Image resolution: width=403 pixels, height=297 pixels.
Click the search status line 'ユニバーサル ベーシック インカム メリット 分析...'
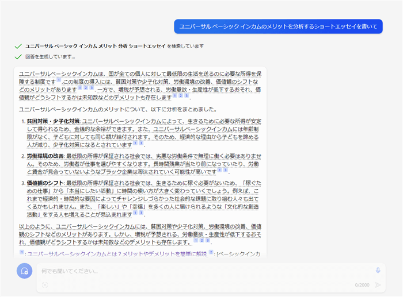(115, 46)
